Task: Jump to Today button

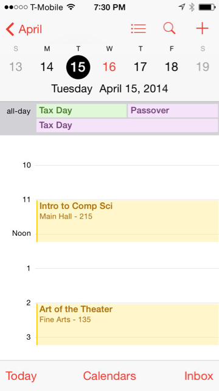Action: [21, 376]
